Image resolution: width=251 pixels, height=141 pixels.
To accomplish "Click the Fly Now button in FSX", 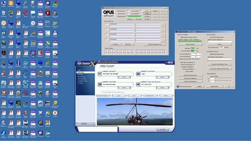I will pyautogui.click(x=163, y=129).
